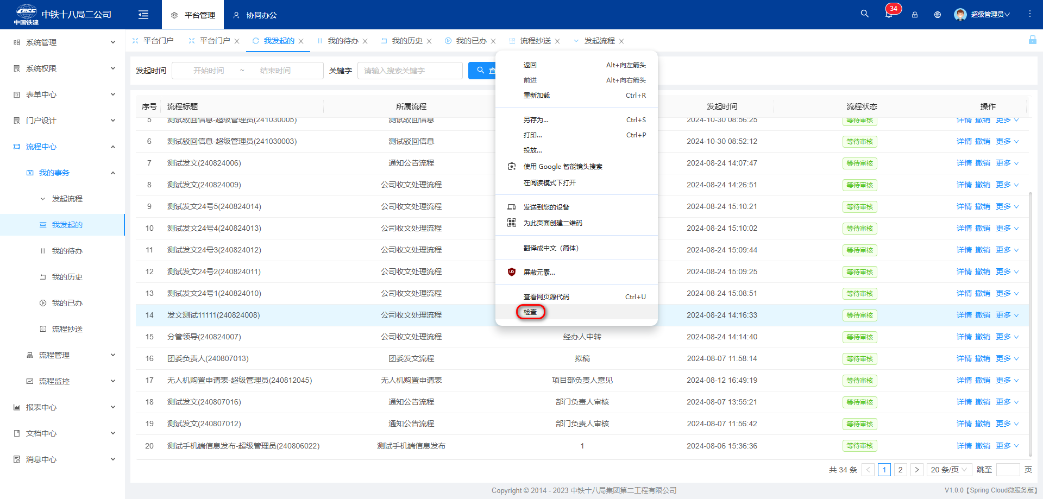Click the blue search query button
The height and width of the screenshot is (499, 1043).
tap(482, 71)
